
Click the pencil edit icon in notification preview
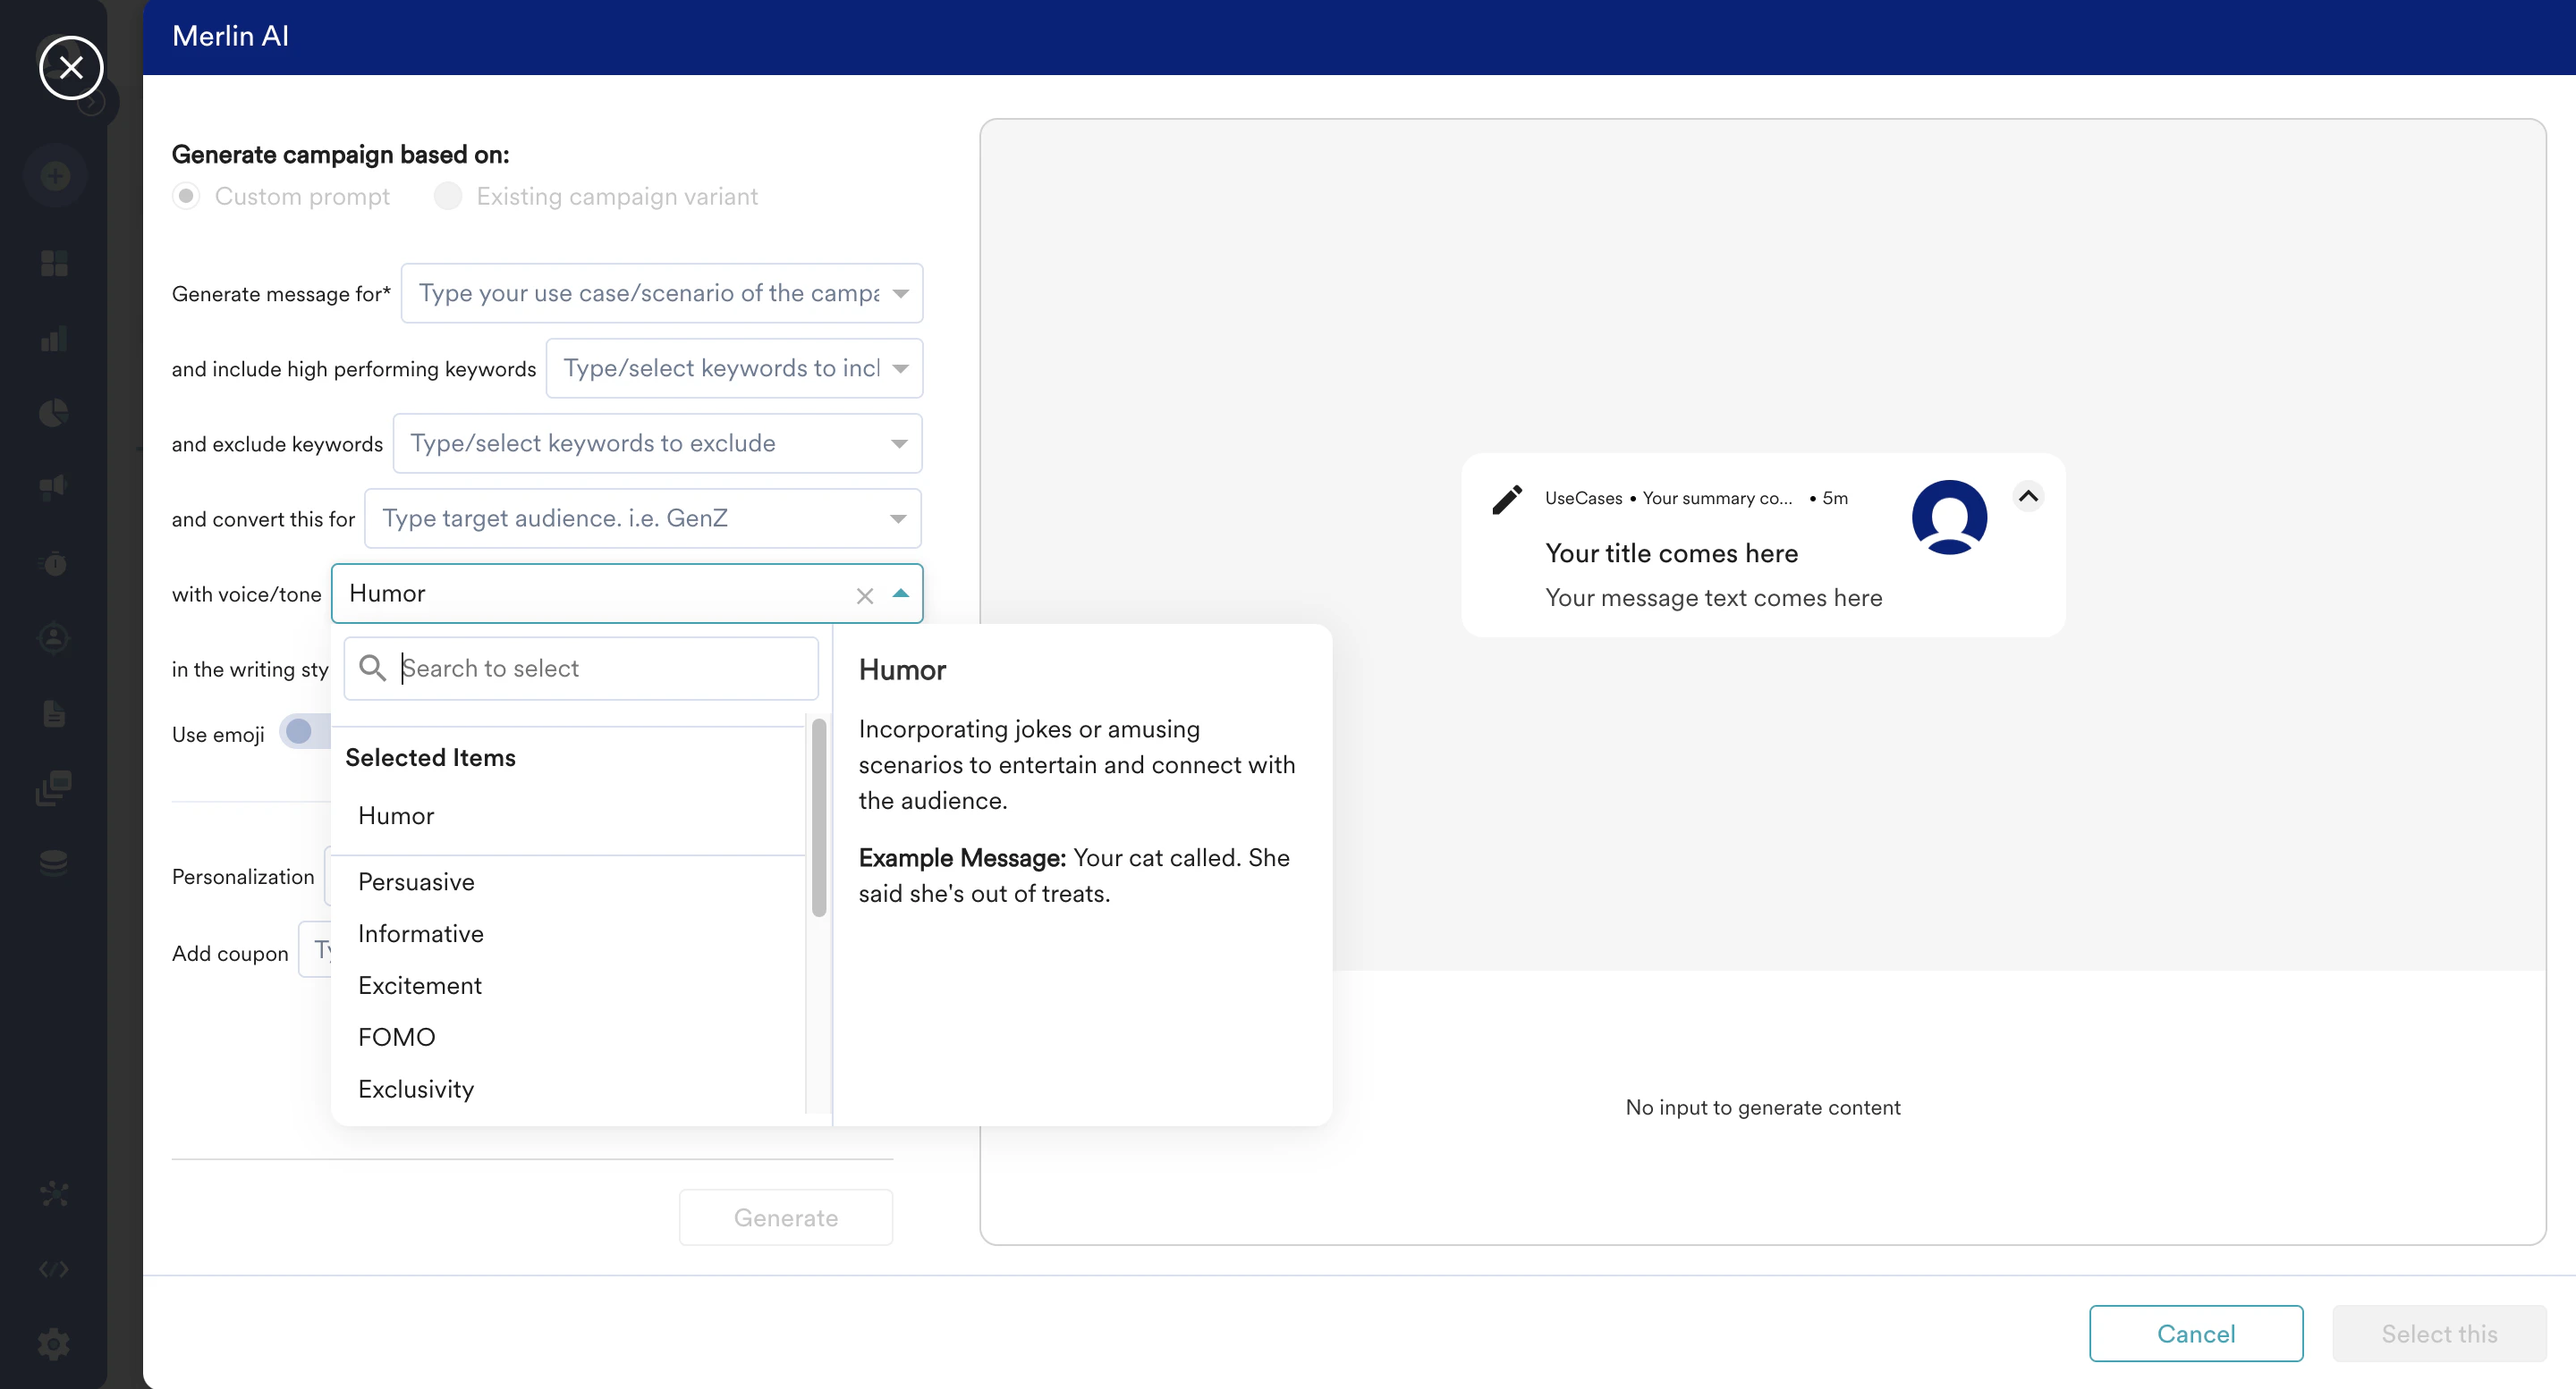click(1507, 499)
